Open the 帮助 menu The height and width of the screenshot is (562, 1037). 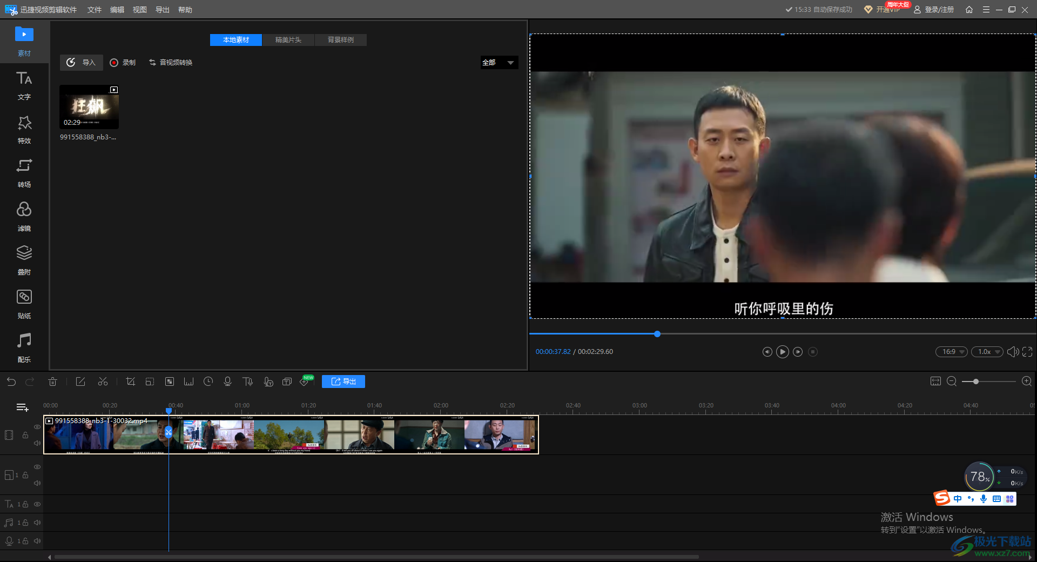click(185, 10)
